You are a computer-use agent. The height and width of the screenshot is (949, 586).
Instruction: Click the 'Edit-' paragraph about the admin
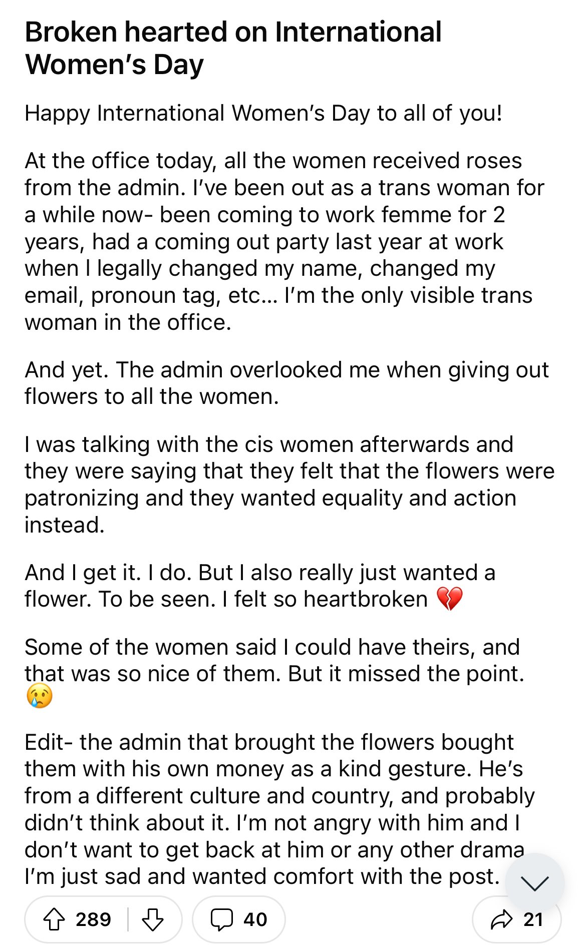click(x=279, y=809)
